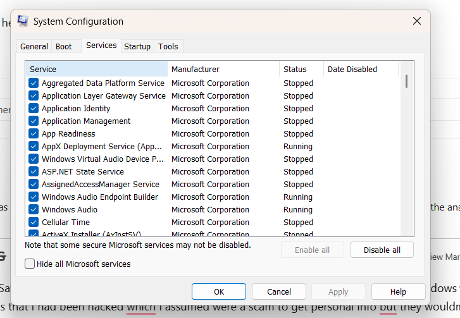
Task: Open the Boot tab
Action: tap(64, 46)
